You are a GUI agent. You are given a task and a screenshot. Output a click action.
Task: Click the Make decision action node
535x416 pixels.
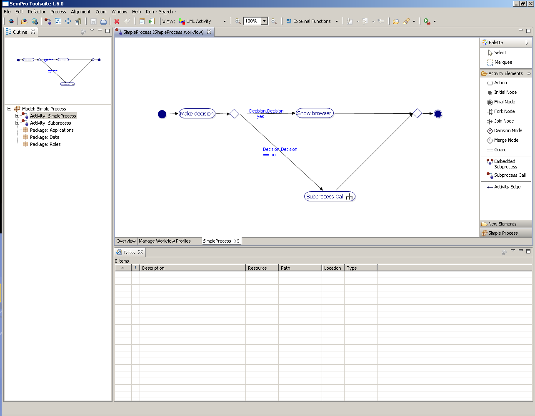coord(197,113)
